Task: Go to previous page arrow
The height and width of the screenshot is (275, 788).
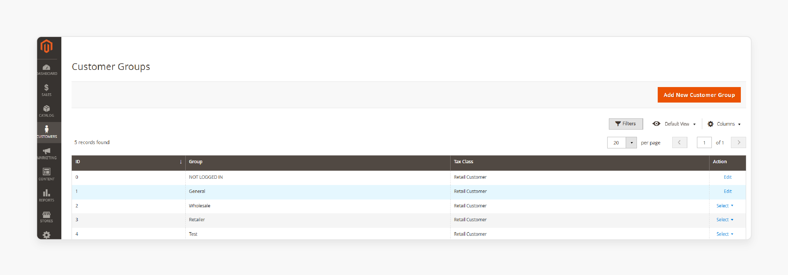Action: point(679,142)
